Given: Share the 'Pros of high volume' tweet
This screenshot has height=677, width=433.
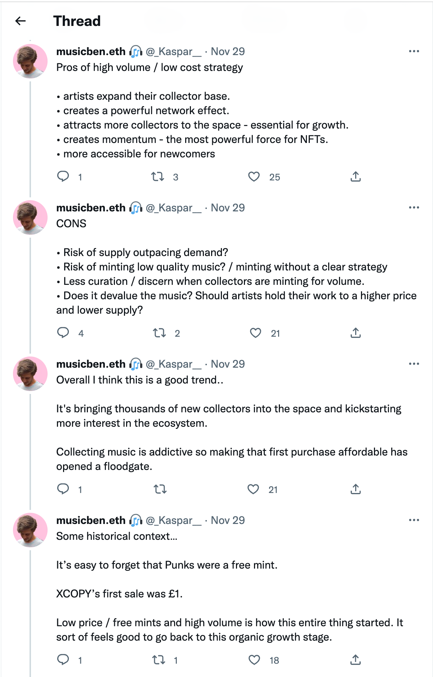Looking at the screenshot, I should click(x=356, y=176).
